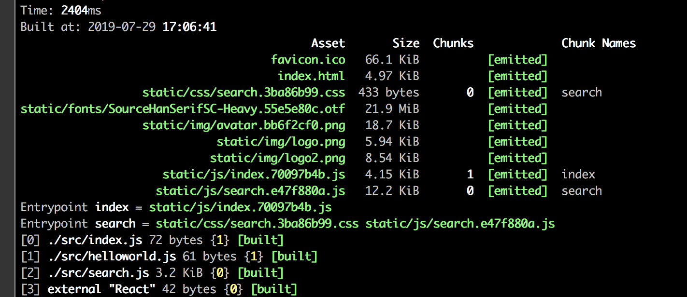Screen dimensions: 687x297
Task: Click the Asset column header
Action: pos(328,43)
